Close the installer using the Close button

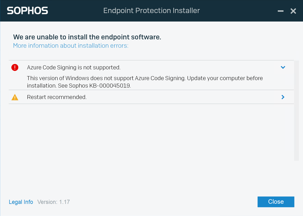click(275, 202)
